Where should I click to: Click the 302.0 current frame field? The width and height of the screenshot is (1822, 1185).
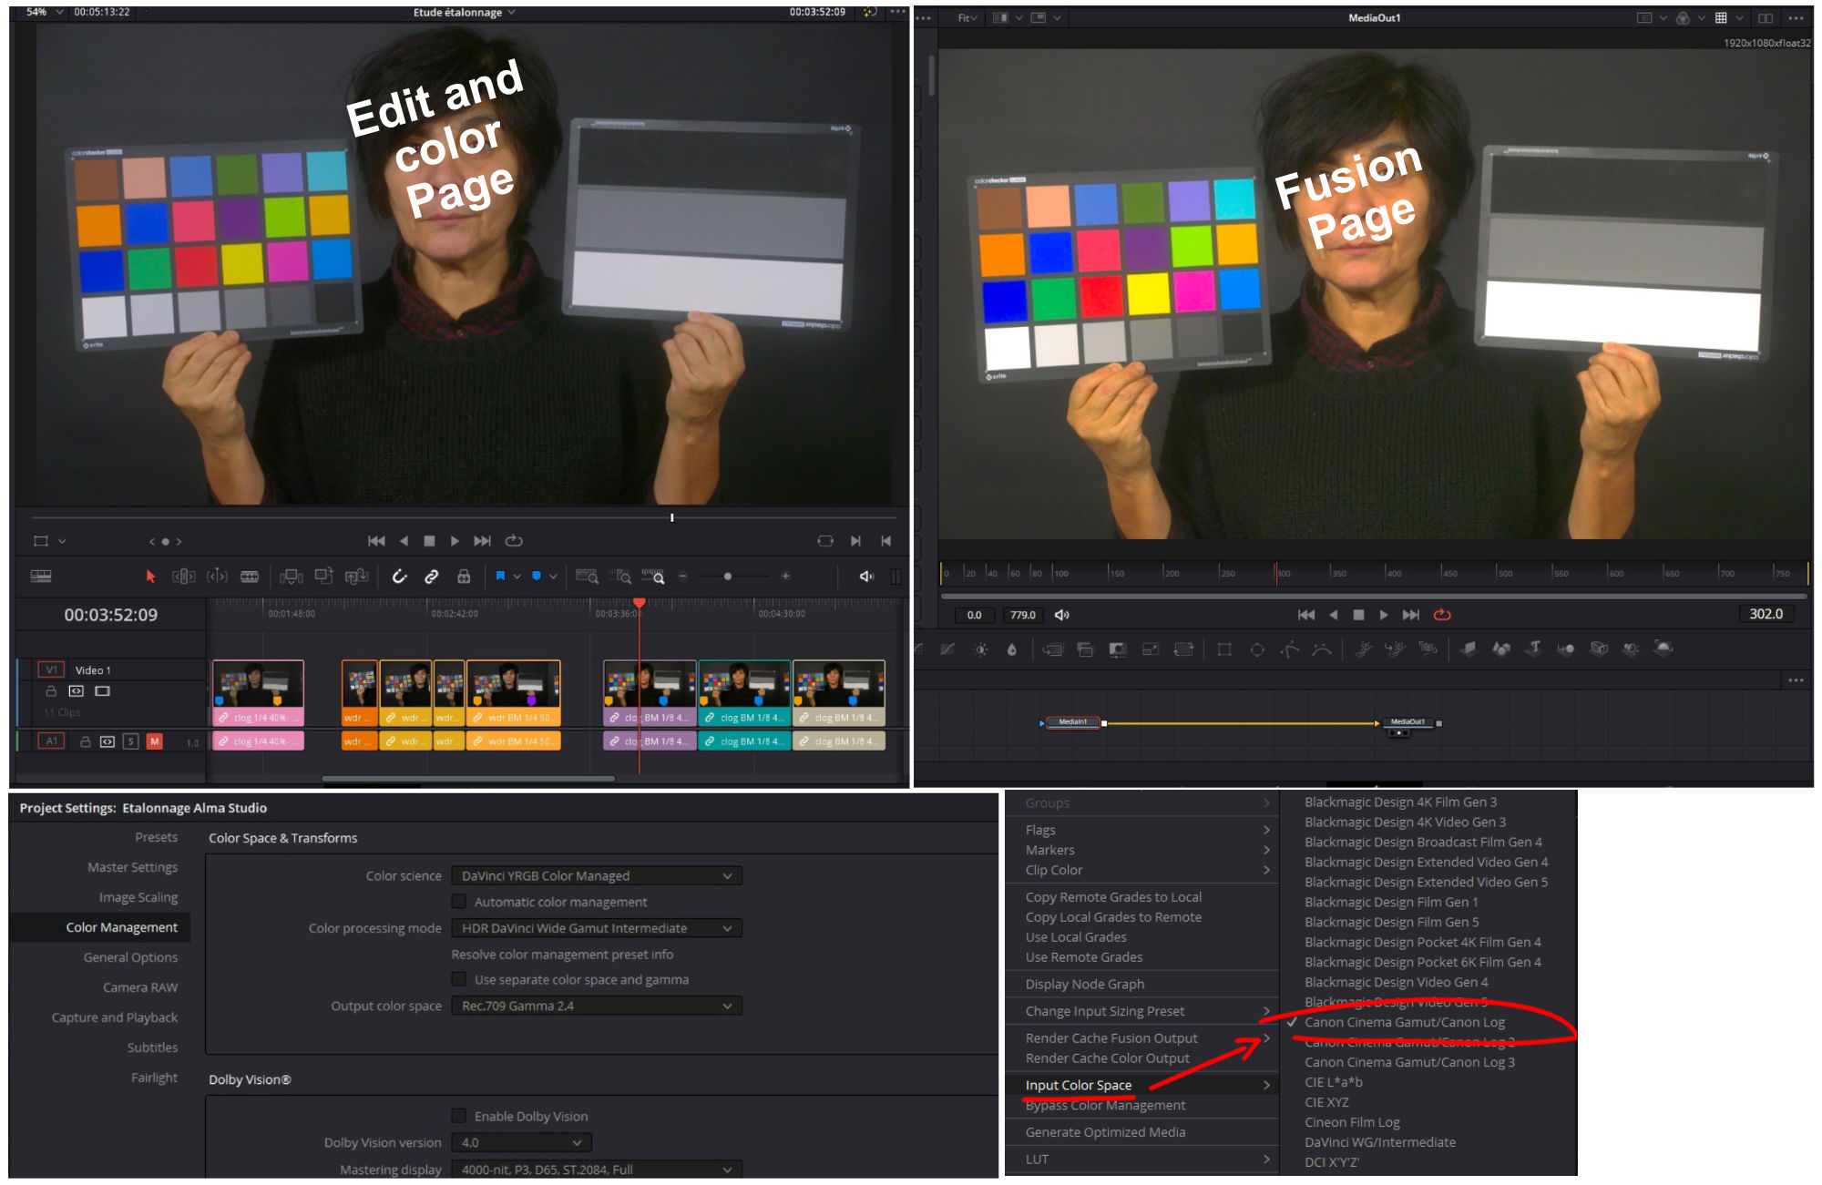1766,614
